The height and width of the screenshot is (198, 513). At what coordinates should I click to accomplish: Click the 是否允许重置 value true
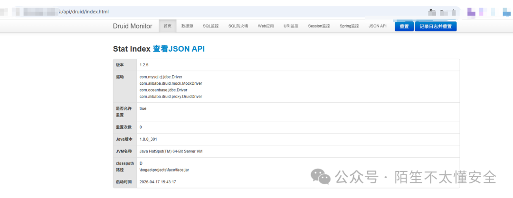[x=143, y=108]
